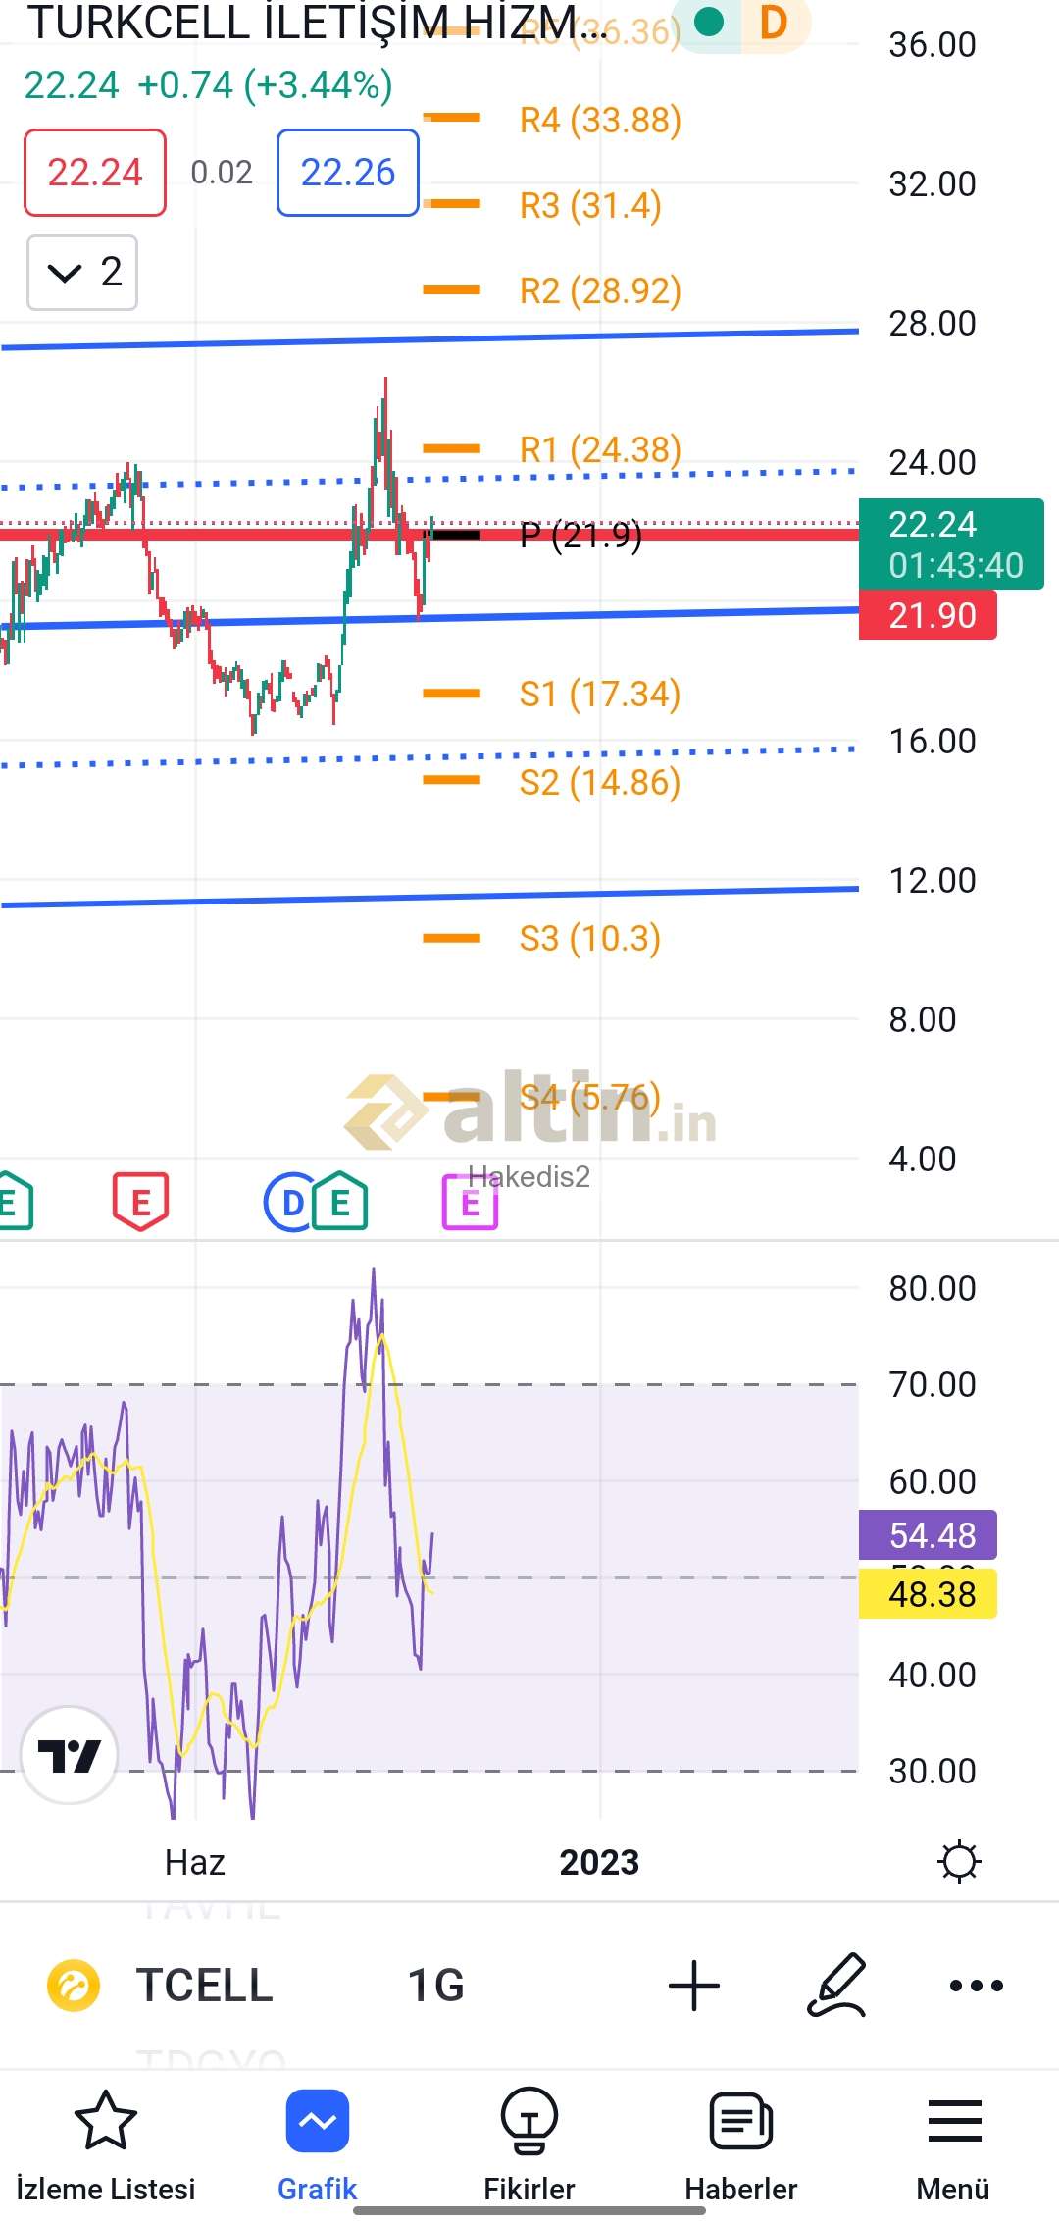Select the R4 (33.88) pivot label

(x=600, y=120)
